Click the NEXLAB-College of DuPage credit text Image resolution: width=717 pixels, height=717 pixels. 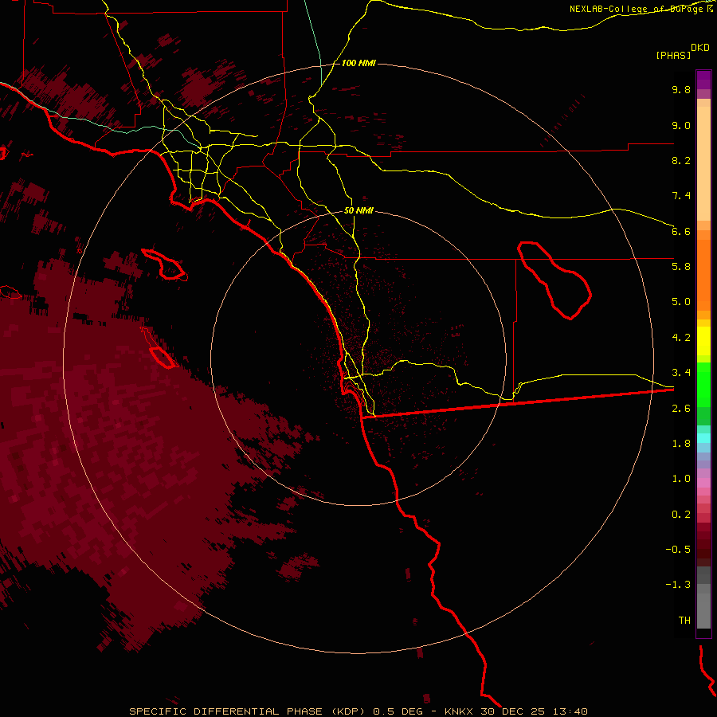pos(637,9)
